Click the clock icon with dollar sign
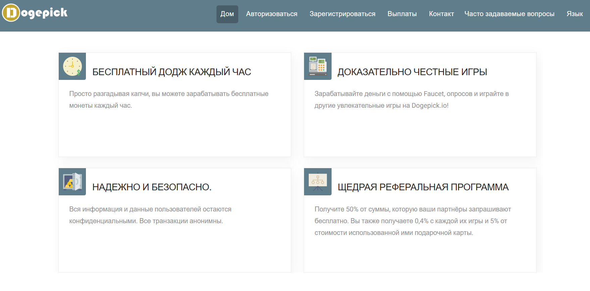Viewport: 590px width, 291px height. (72, 66)
